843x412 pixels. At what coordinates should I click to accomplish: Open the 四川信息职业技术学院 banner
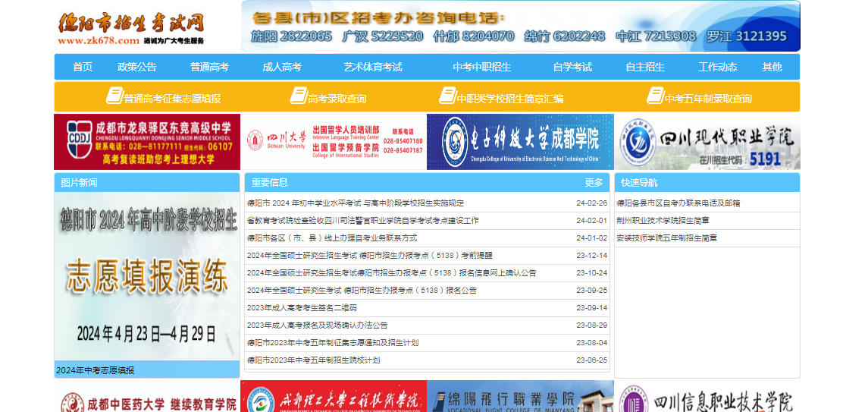point(707,396)
